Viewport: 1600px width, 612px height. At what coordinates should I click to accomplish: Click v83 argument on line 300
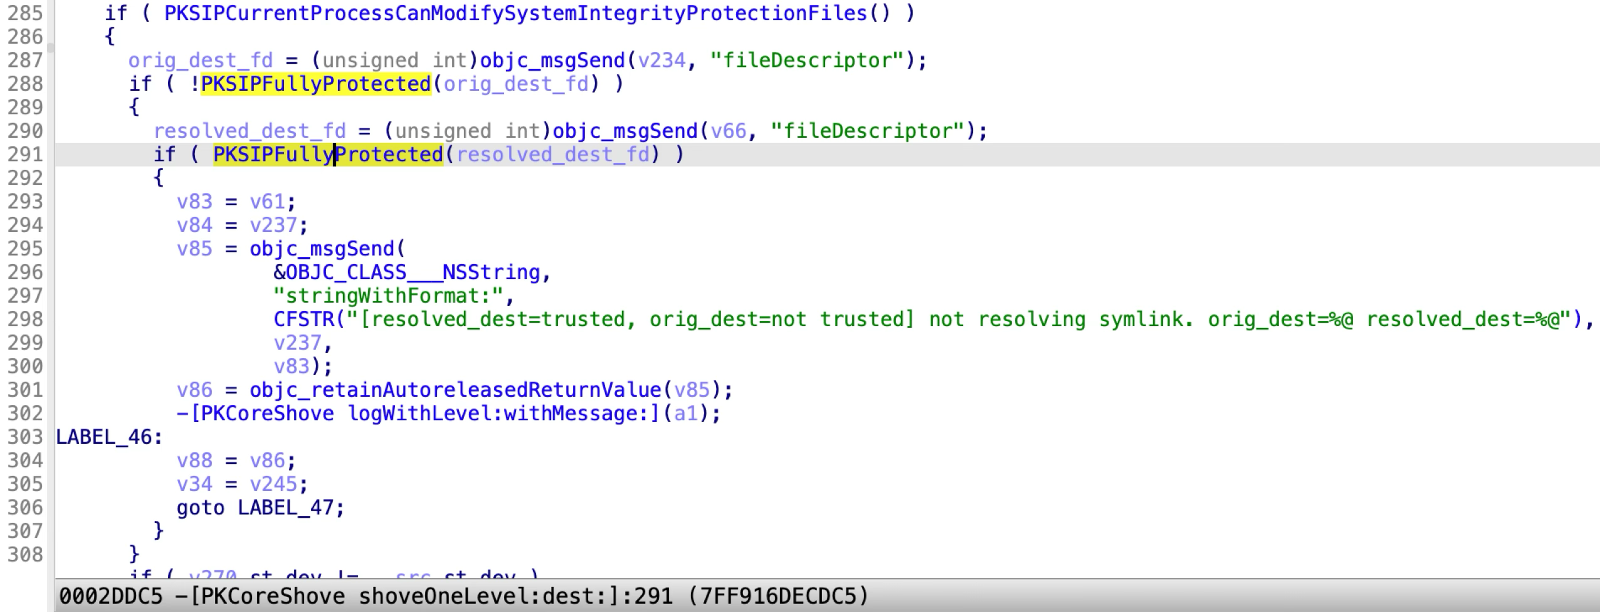click(x=291, y=366)
